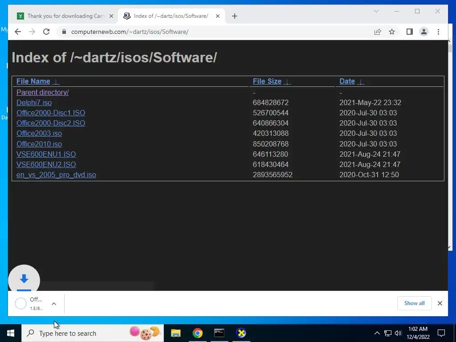Open the side panel icon
This screenshot has width=456, height=342.
[410, 32]
